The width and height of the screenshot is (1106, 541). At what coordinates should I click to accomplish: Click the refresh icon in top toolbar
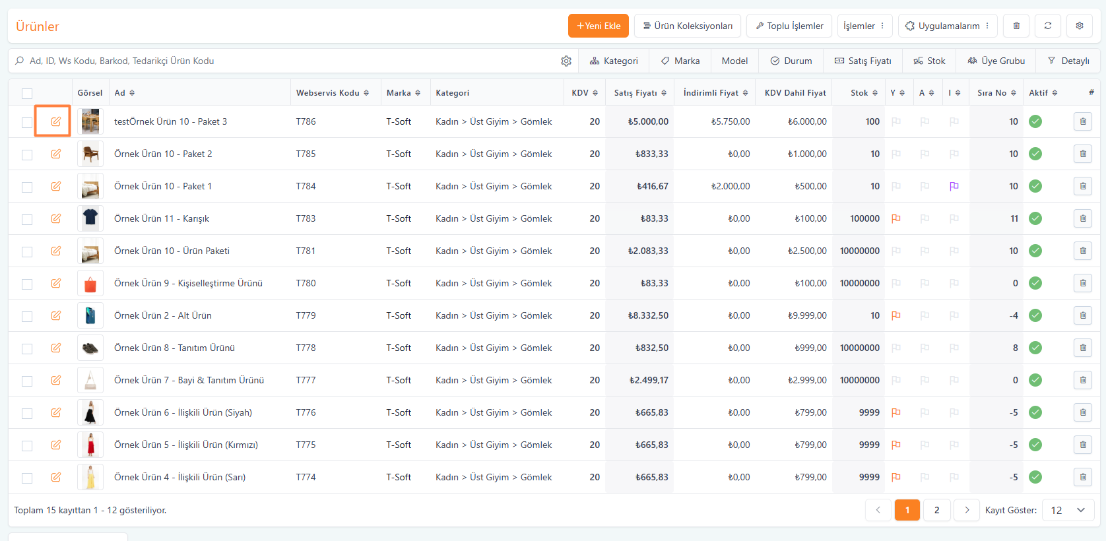pos(1047,26)
